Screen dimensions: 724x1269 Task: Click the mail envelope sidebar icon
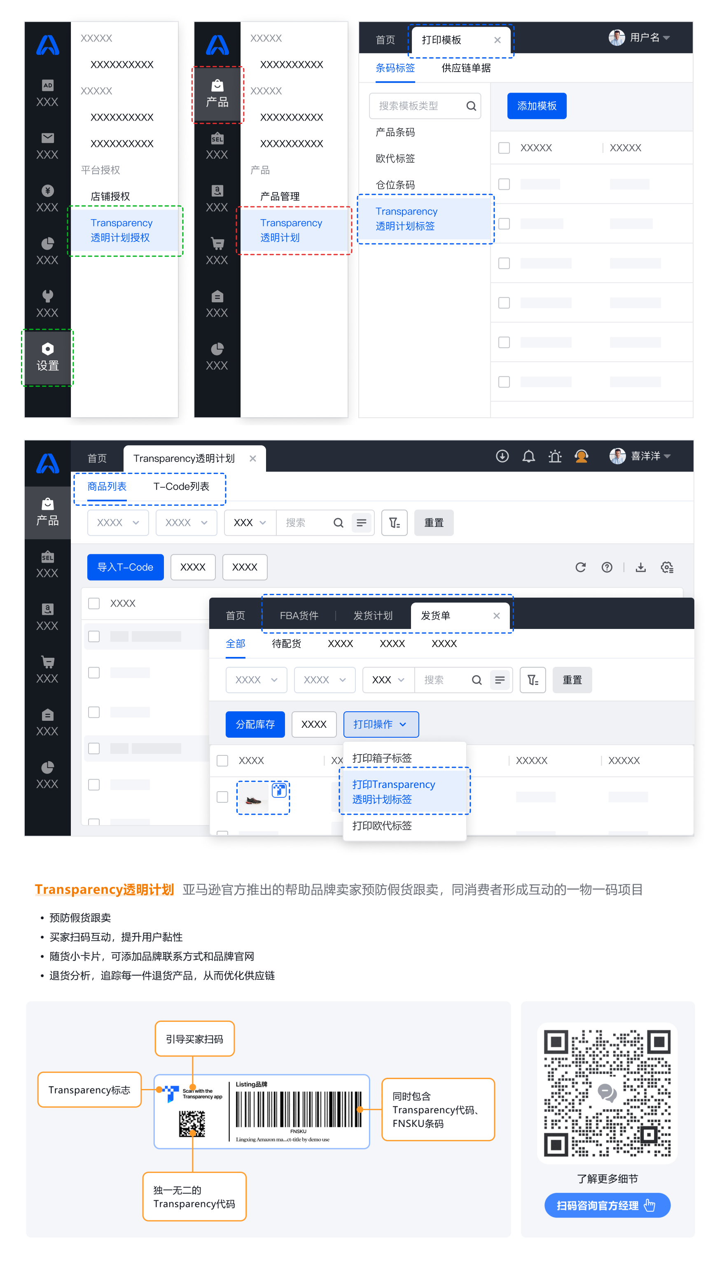pos(47,138)
